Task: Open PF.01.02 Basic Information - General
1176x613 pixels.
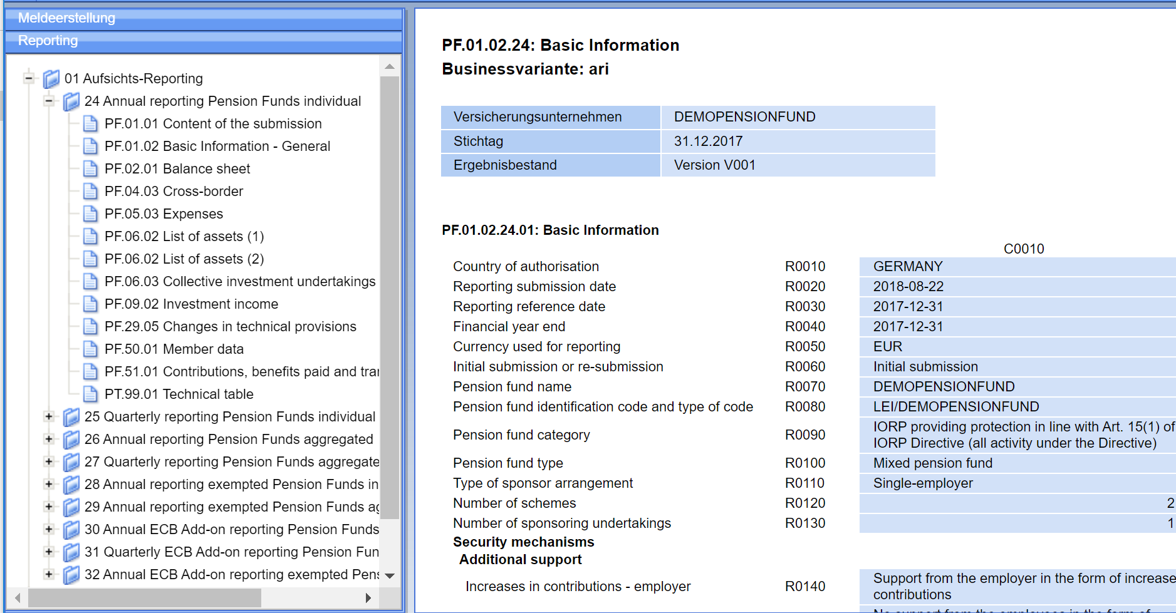Action: coord(217,147)
